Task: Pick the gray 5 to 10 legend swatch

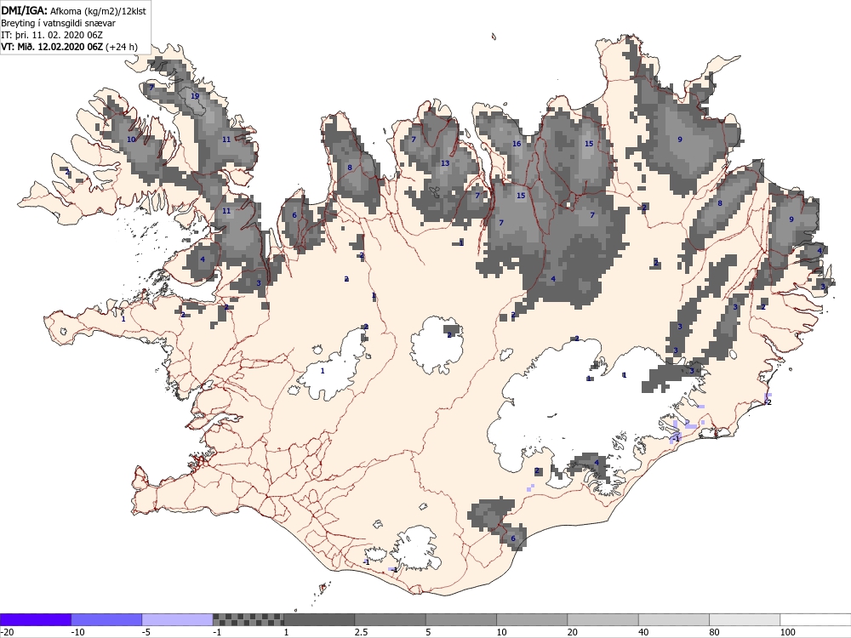Action: 461,619
